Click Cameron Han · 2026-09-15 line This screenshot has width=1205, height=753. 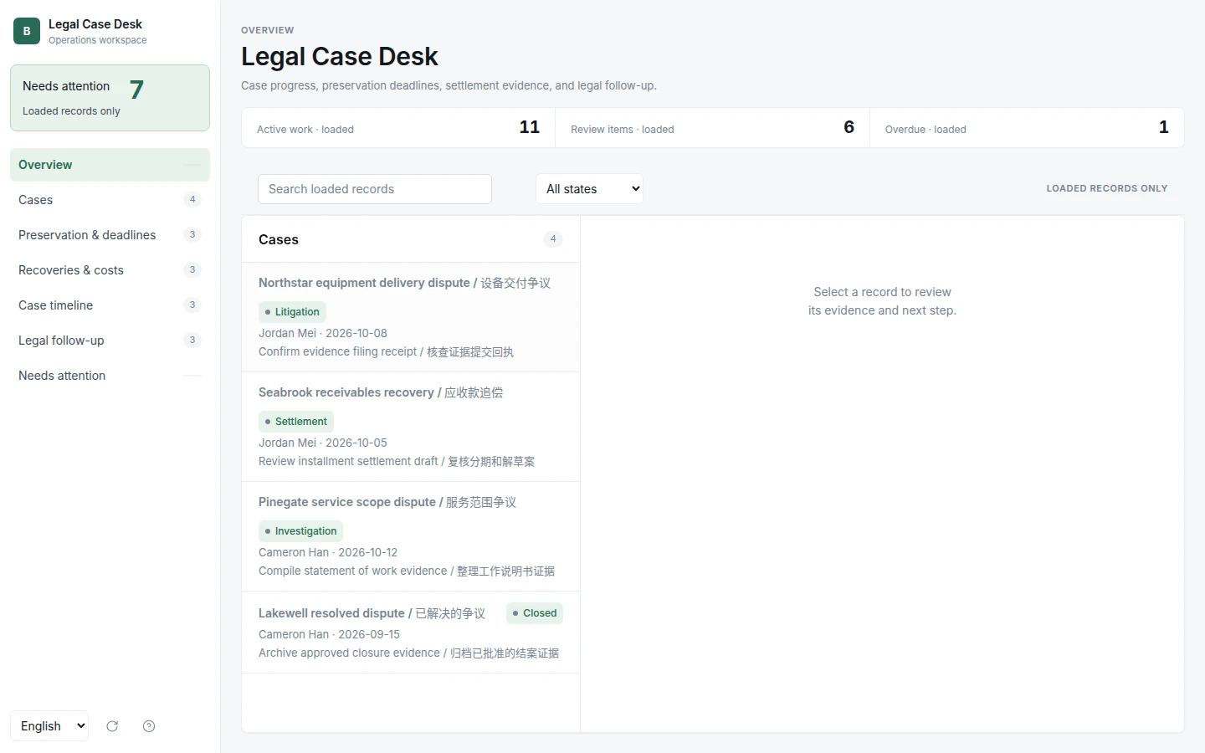pos(329,634)
